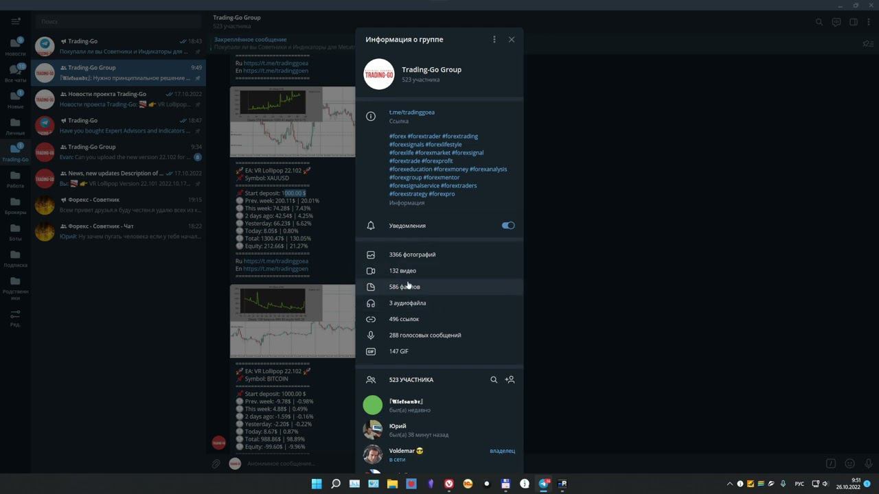The width and height of the screenshot is (879, 494).
Task: Open the 3 аудиофайла list
Action: (439, 303)
